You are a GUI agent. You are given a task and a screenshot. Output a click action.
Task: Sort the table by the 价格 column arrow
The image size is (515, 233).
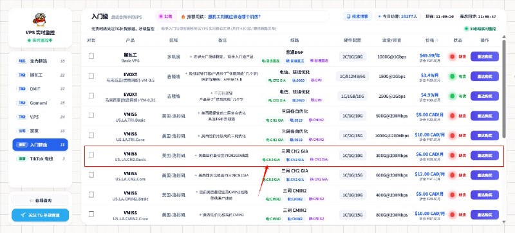click(x=437, y=41)
